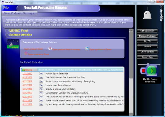Start playback with the green play button
This screenshot has width=165, height=117.
click(152, 70)
